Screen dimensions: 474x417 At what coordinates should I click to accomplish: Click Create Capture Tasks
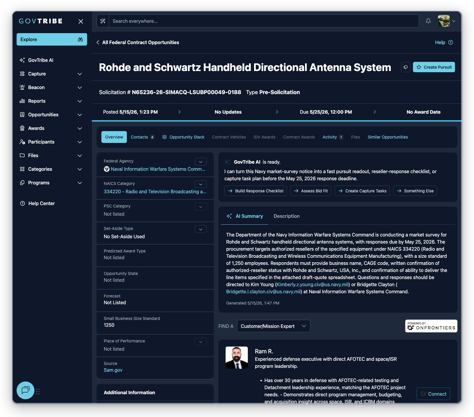pos(362,191)
